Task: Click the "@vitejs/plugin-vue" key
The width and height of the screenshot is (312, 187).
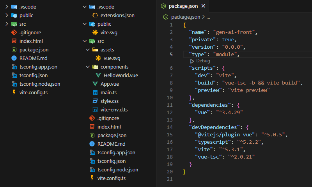Action: (x=225, y=134)
